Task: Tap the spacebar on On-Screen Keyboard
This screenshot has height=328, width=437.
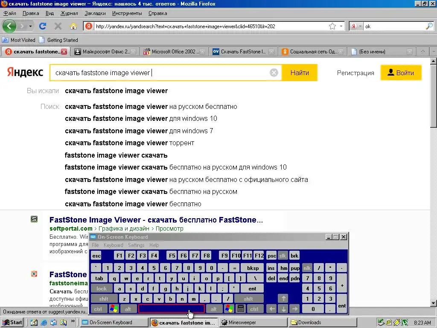Action: (171, 309)
